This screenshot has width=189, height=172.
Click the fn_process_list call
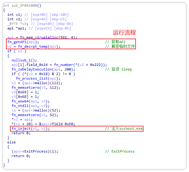[38, 79]
